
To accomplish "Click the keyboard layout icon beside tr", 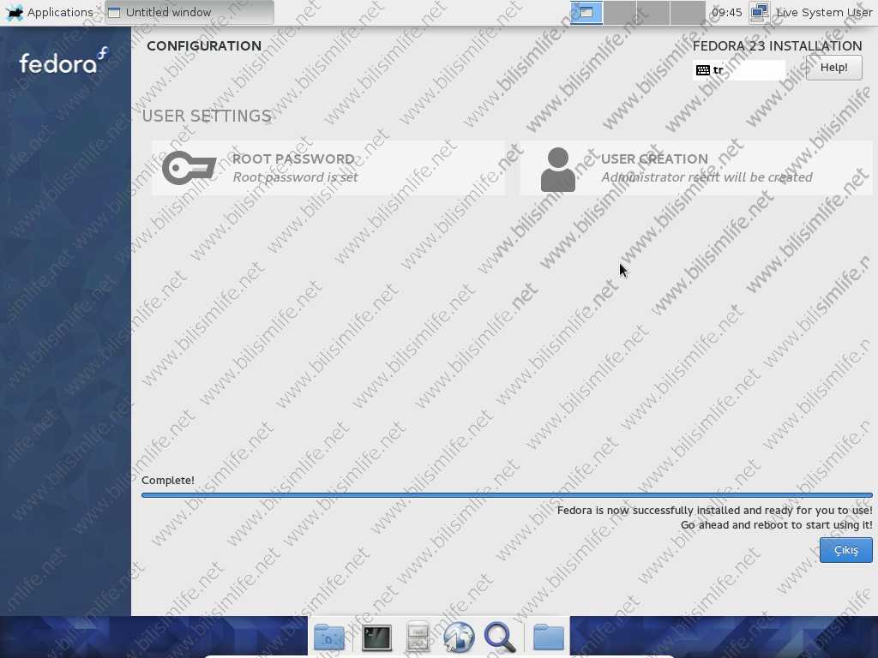I will pos(703,70).
